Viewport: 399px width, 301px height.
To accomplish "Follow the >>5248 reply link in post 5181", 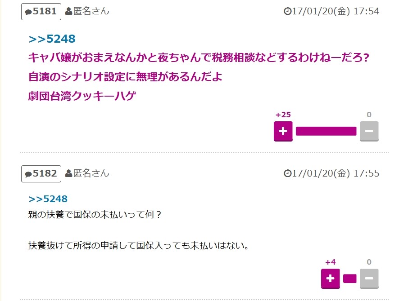I will pyautogui.click(x=52, y=39).
